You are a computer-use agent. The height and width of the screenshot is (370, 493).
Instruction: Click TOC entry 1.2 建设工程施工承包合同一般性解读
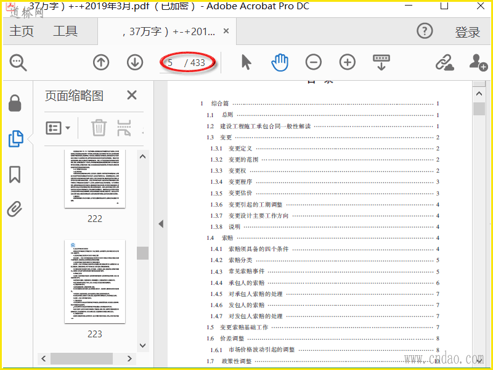(322, 126)
